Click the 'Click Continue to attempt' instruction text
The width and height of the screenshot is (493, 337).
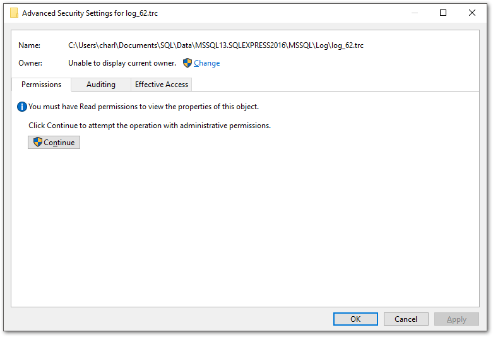pyautogui.click(x=150, y=126)
